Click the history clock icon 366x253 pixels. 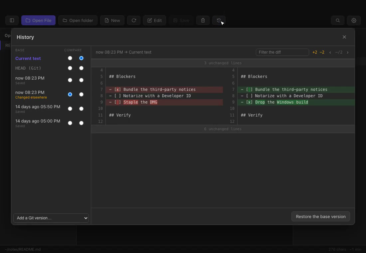pos(219,20)
